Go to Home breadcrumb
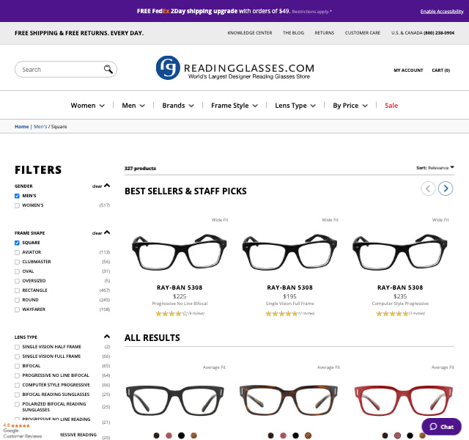 point(21,127)
